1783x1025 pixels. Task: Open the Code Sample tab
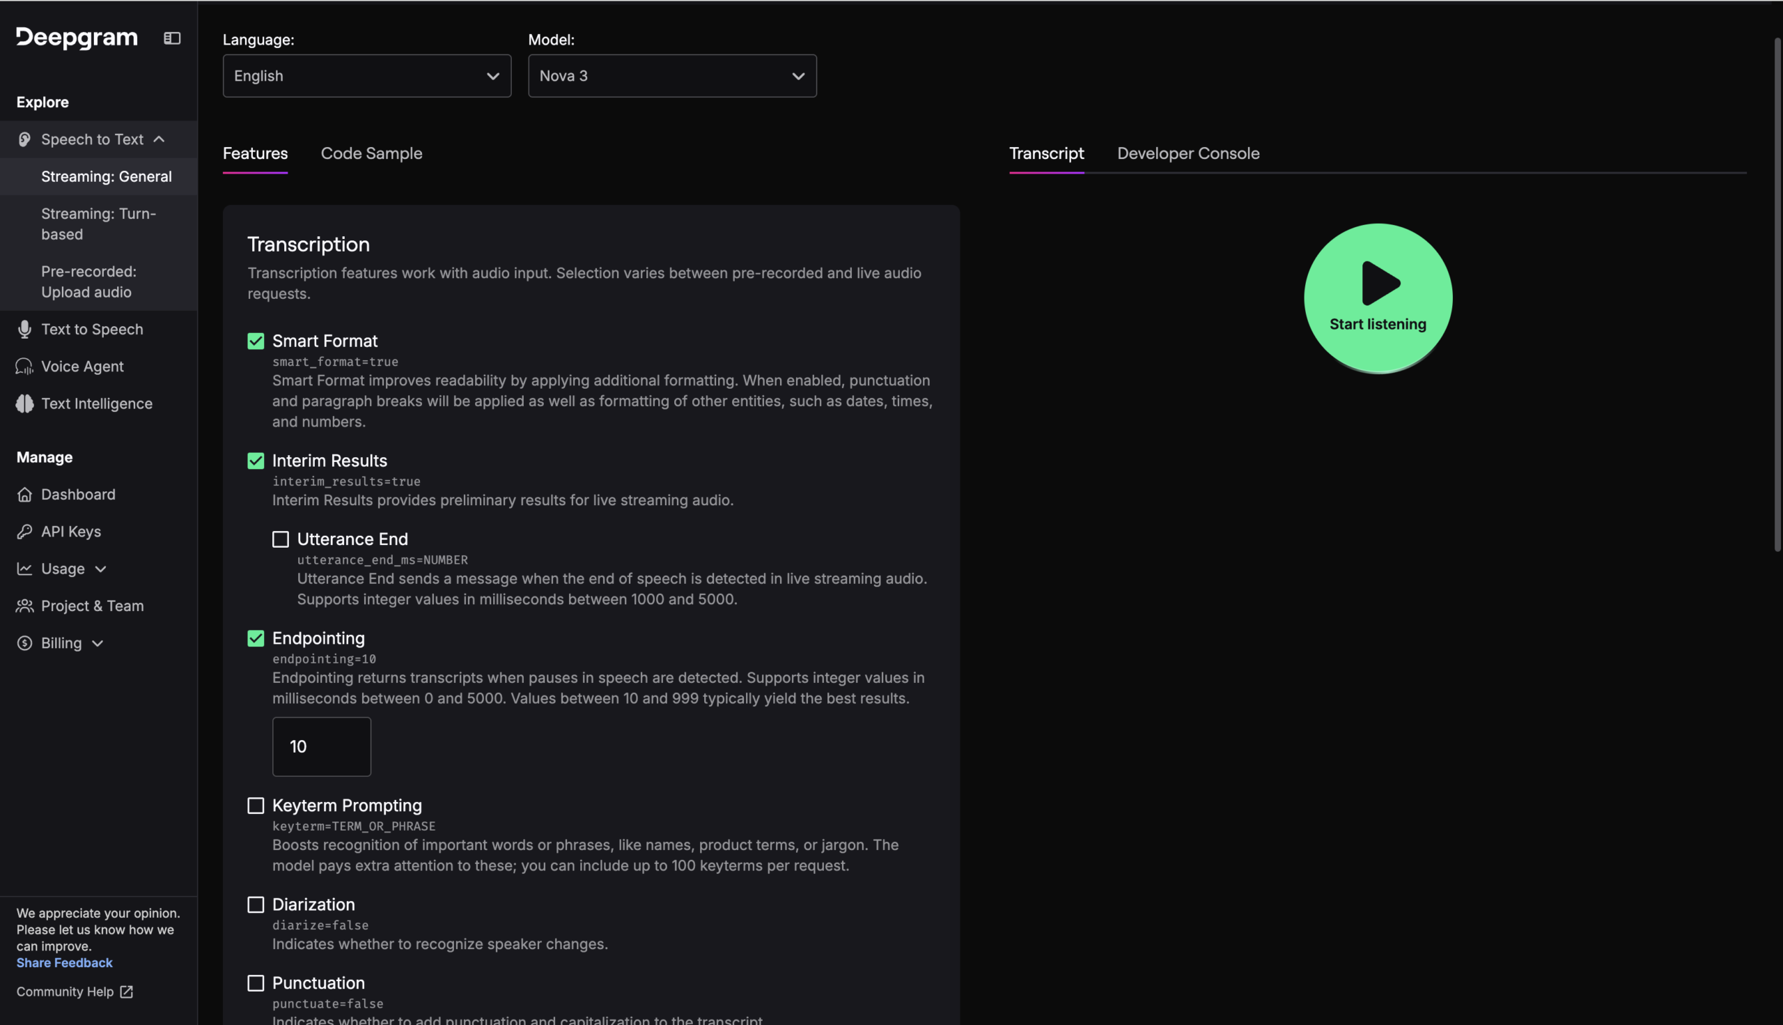point(371,153)
